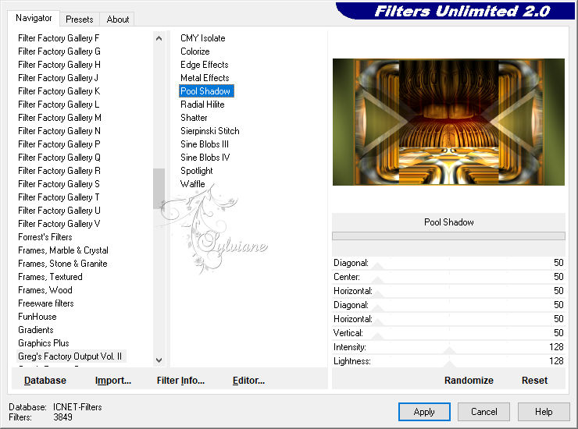
Task: Select Frames, Marble & Crystal category
Action: 63,250
